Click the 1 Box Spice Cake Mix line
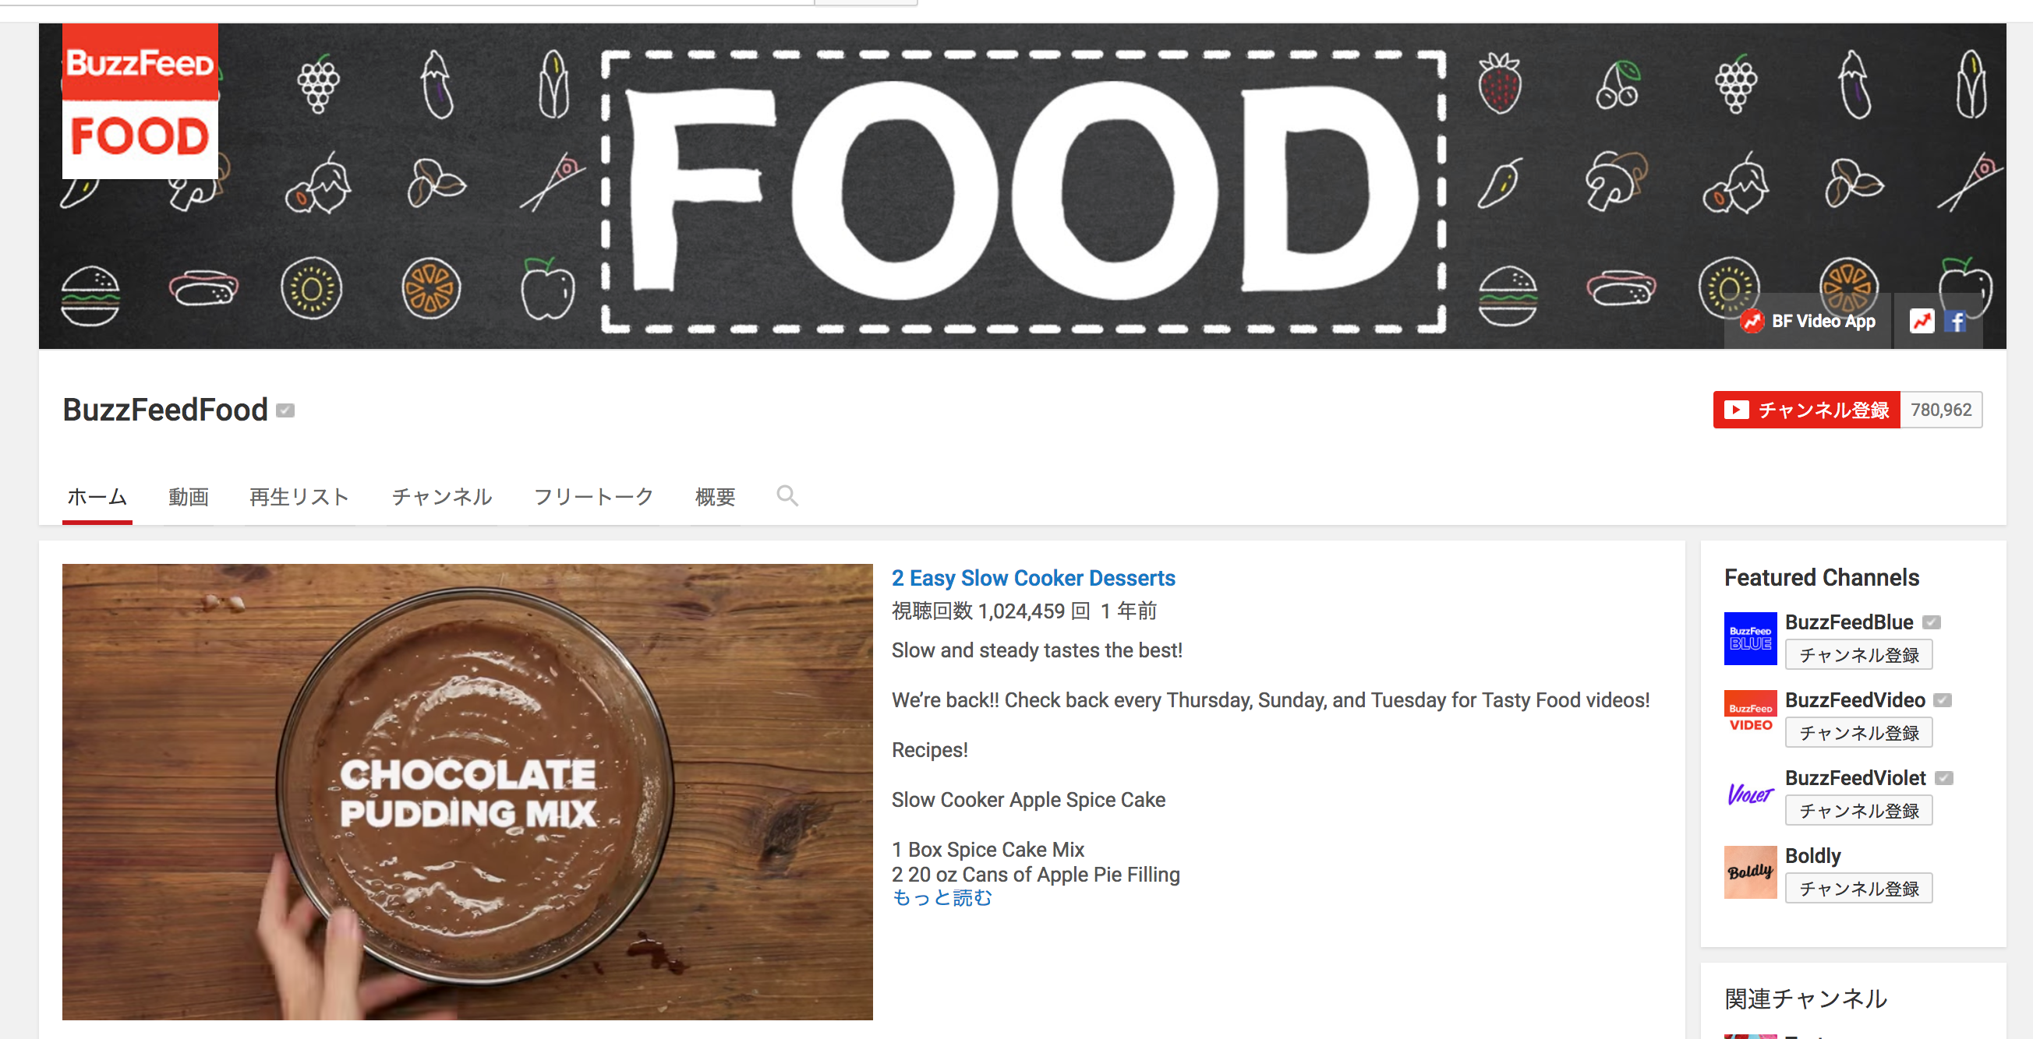2033x1039 pixels. (988, 850)
